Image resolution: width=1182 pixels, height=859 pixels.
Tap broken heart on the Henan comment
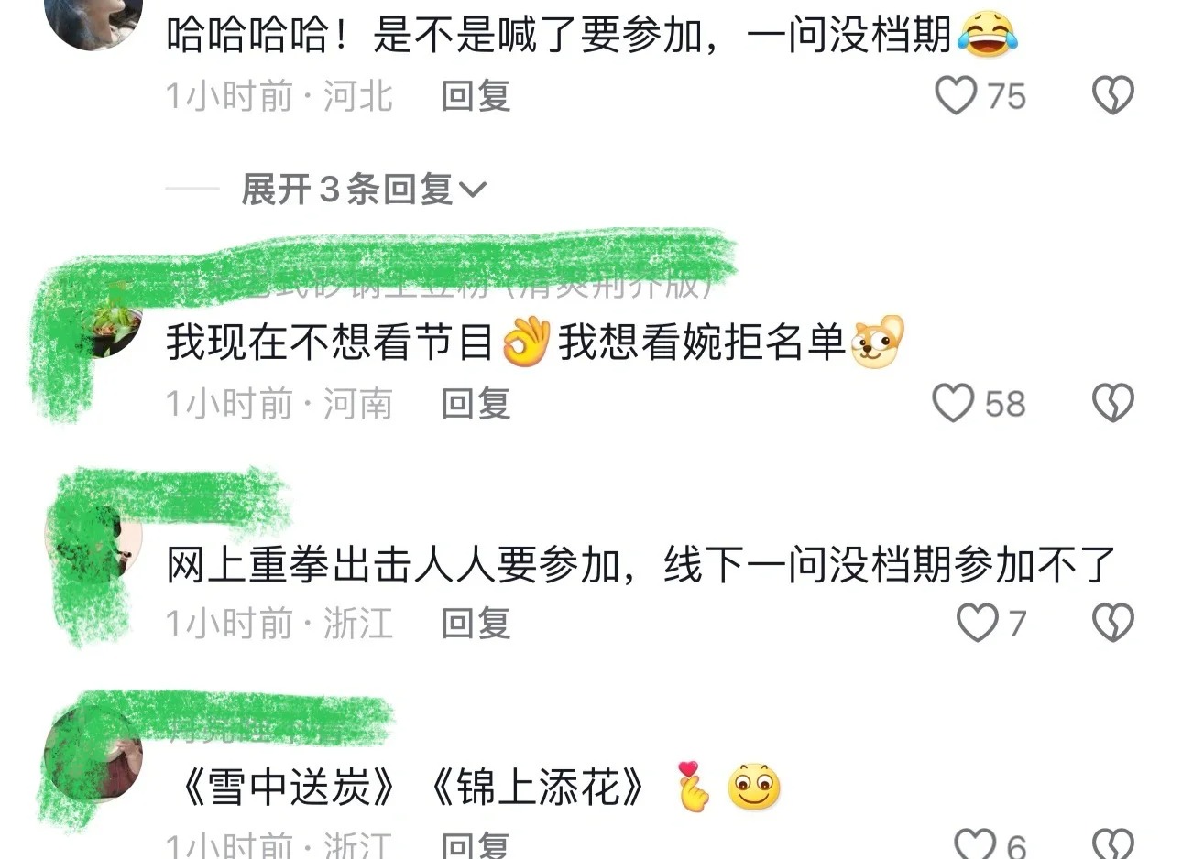(1113, 403)
